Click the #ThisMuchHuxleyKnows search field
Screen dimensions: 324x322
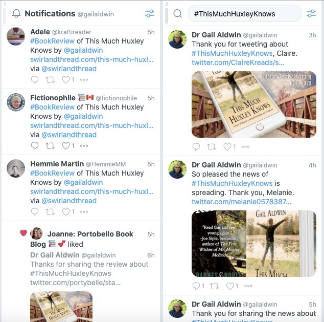click(244, 14)
